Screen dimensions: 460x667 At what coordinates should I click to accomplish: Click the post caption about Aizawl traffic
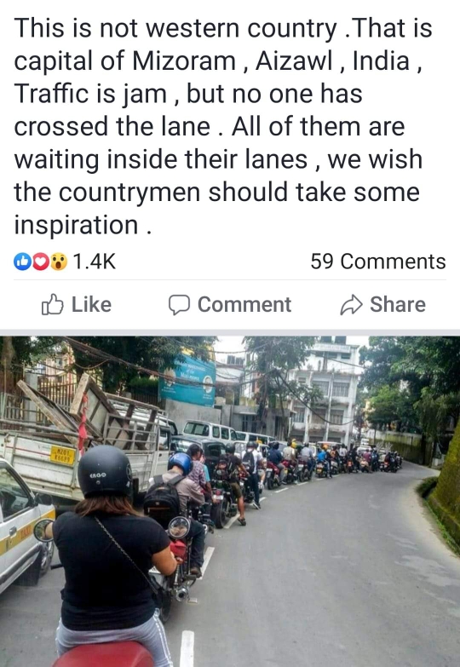click(x=223, y=126)
